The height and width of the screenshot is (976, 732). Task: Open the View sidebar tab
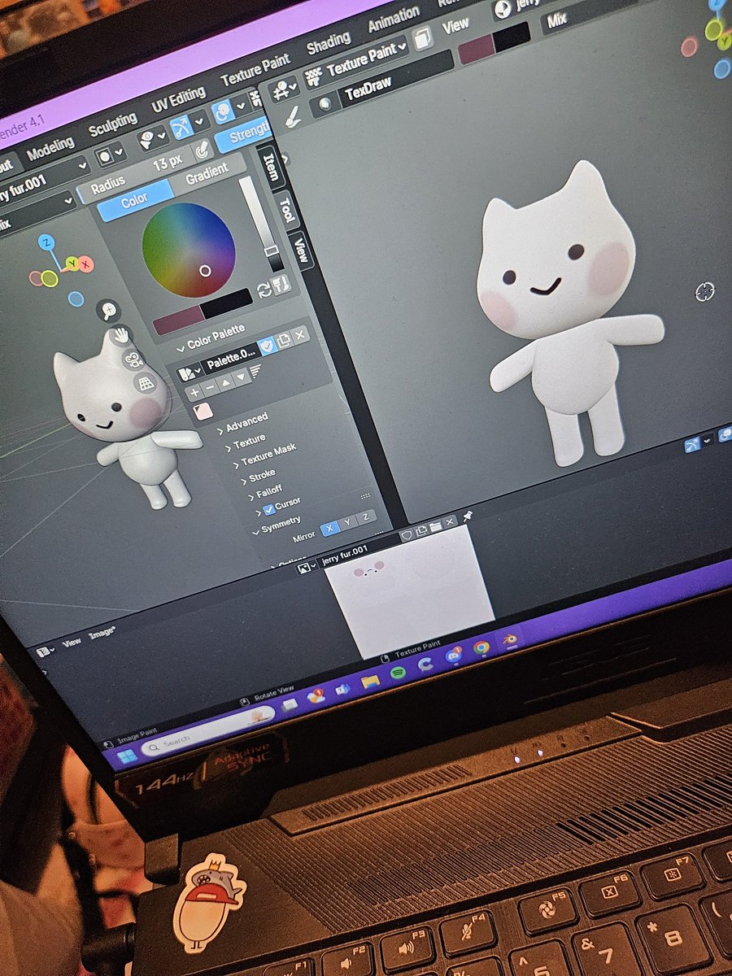coord(300,250)
